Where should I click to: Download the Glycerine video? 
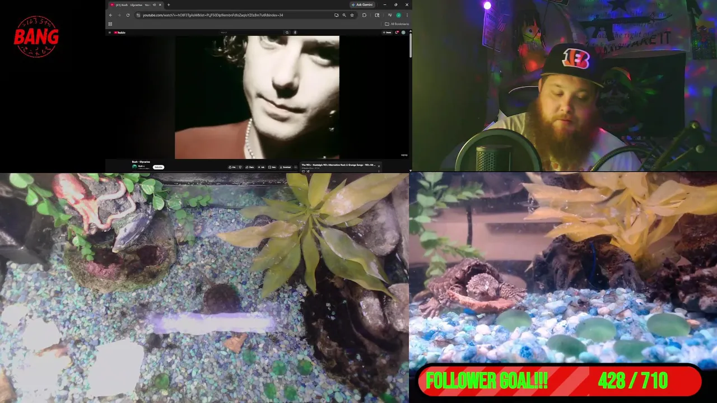(x=286, y=167)
